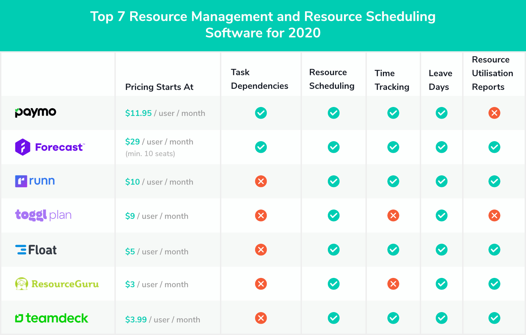Toggle Paymo's Resource Utilisation Reports cross
Image resolution: width=526 pixels, height=335 pixels.
[494, 113]
